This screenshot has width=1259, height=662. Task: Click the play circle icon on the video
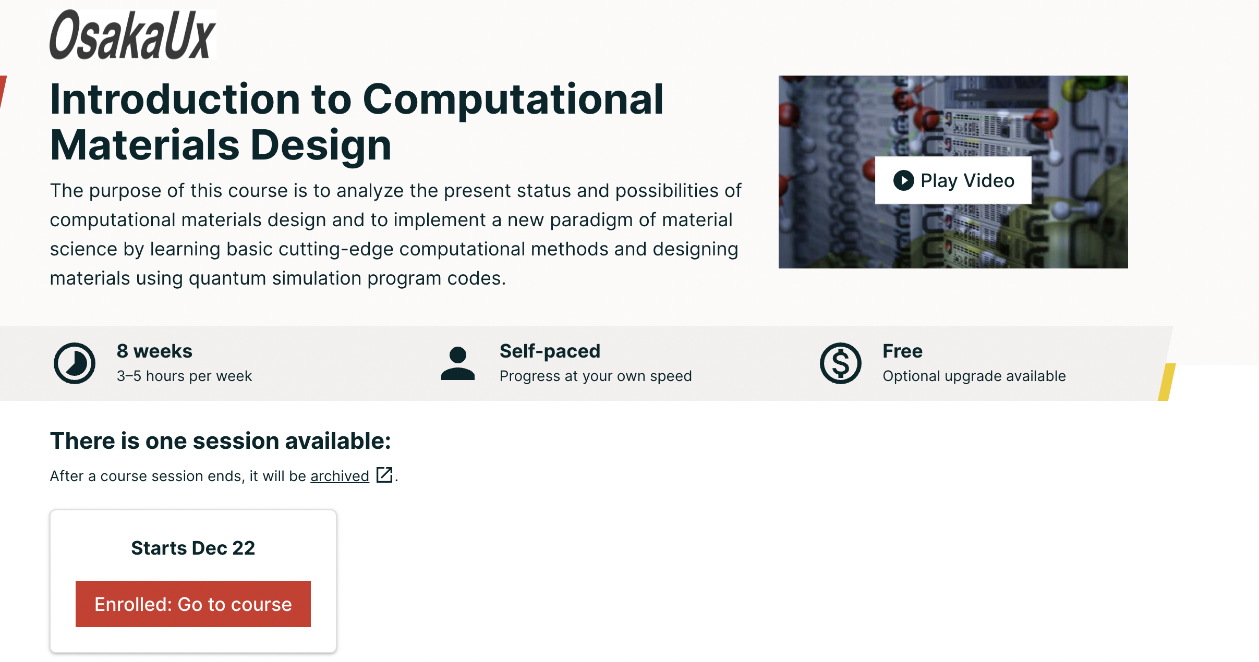(x=903, y=180)
